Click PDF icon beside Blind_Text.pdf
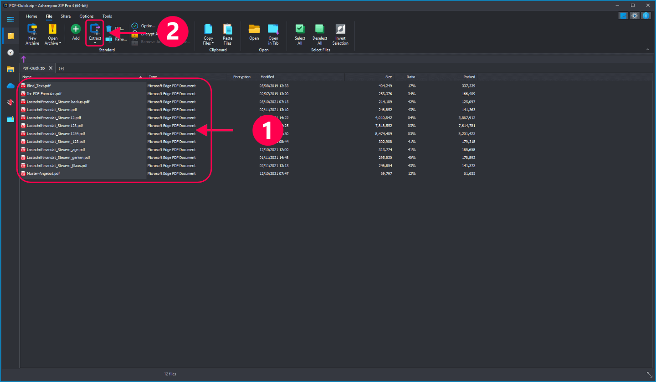 tap(23, 86)
